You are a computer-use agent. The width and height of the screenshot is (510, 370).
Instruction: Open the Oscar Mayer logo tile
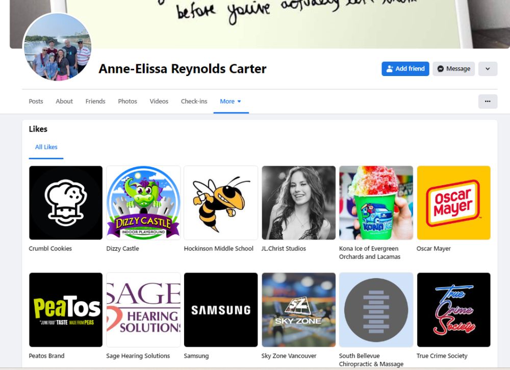click(x=454, y=203)
